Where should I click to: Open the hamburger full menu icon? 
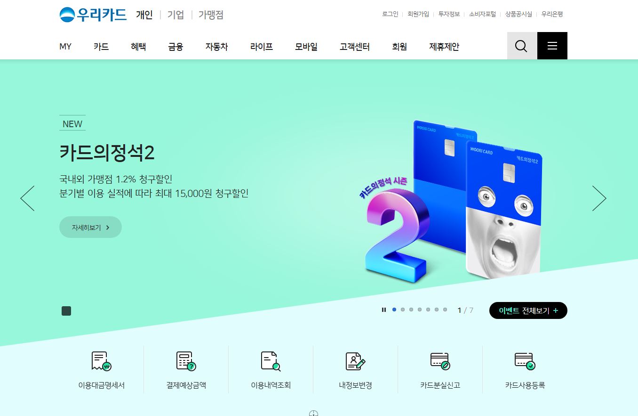(x=552, y=46)
